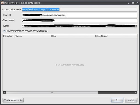Confirm with the OK button

coord(117,100)
